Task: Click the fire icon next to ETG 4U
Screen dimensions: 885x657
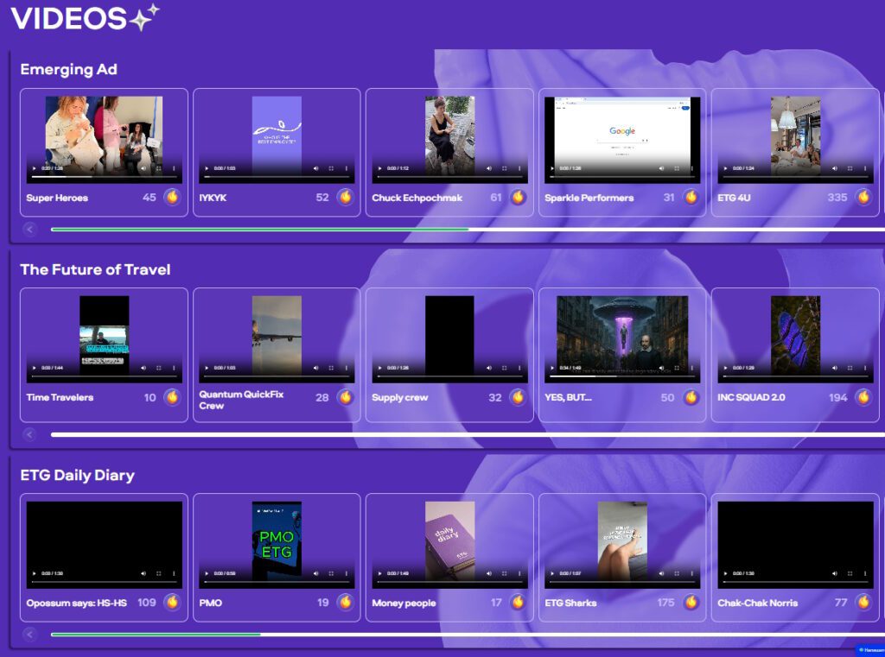Action: tap(863, 197)
